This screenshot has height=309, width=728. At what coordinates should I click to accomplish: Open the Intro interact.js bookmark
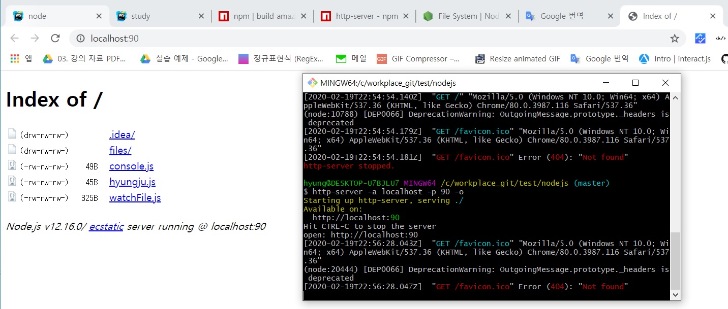point(675,58)
